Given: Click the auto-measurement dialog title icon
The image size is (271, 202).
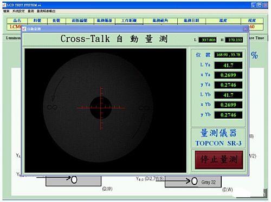Looking at the screenshot, I should tap(24, 29).
